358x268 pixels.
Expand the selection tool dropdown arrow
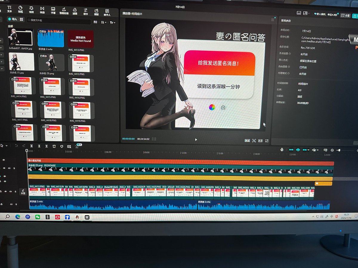pyautogui.click(x=7, y=146)
